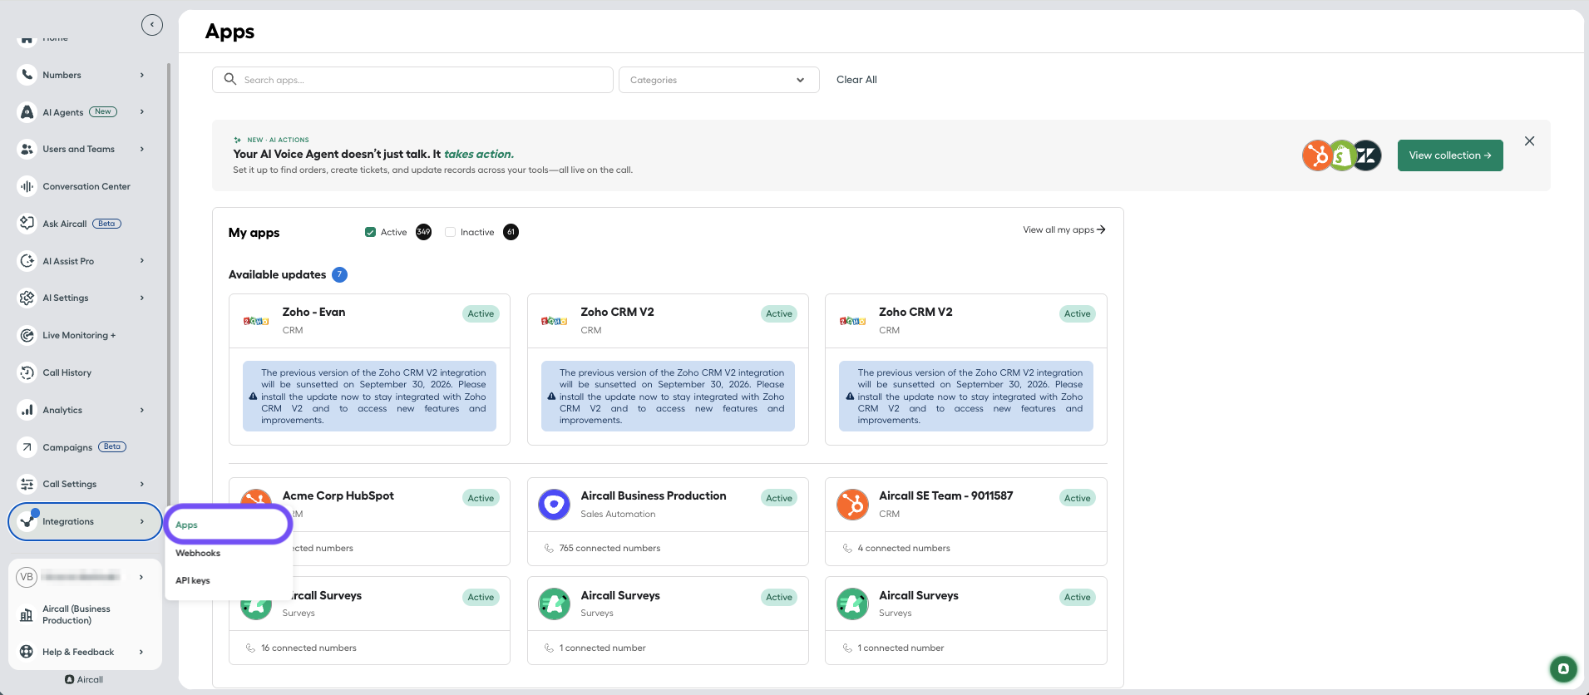
Task: Expand the AI Settings chevron
Action: pyautogui.click(x=142, y=298)
